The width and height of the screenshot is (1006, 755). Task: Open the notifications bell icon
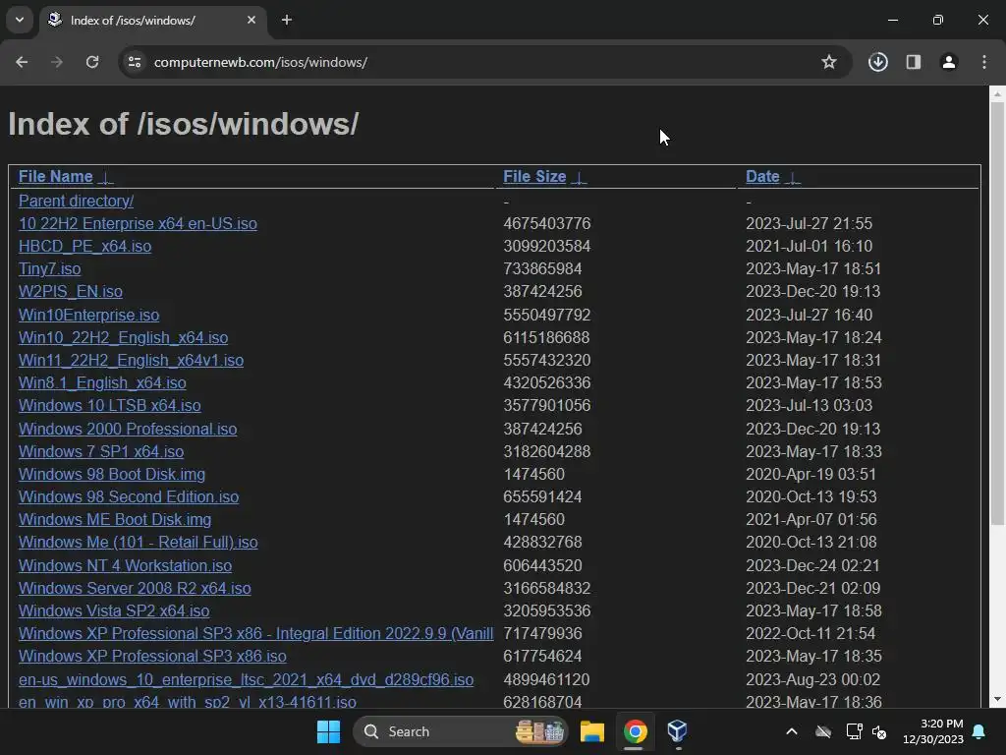pos(979,731)
